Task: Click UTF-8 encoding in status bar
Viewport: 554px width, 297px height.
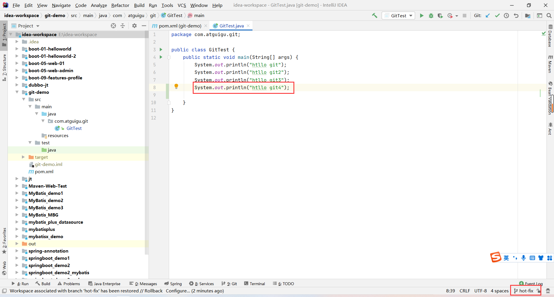Action: point(480,291)
